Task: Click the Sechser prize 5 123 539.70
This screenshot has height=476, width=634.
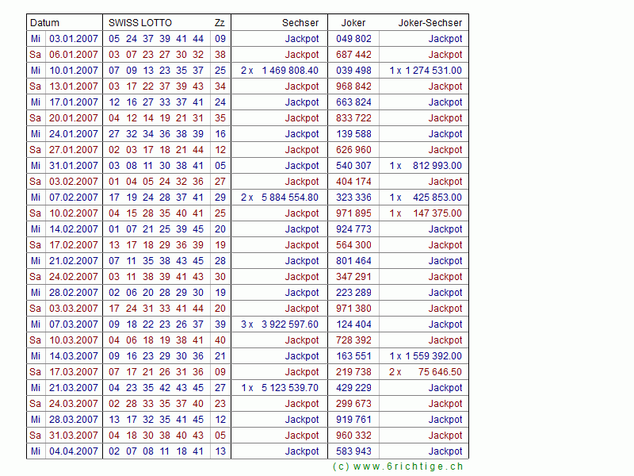Action: tap(289, 388)
